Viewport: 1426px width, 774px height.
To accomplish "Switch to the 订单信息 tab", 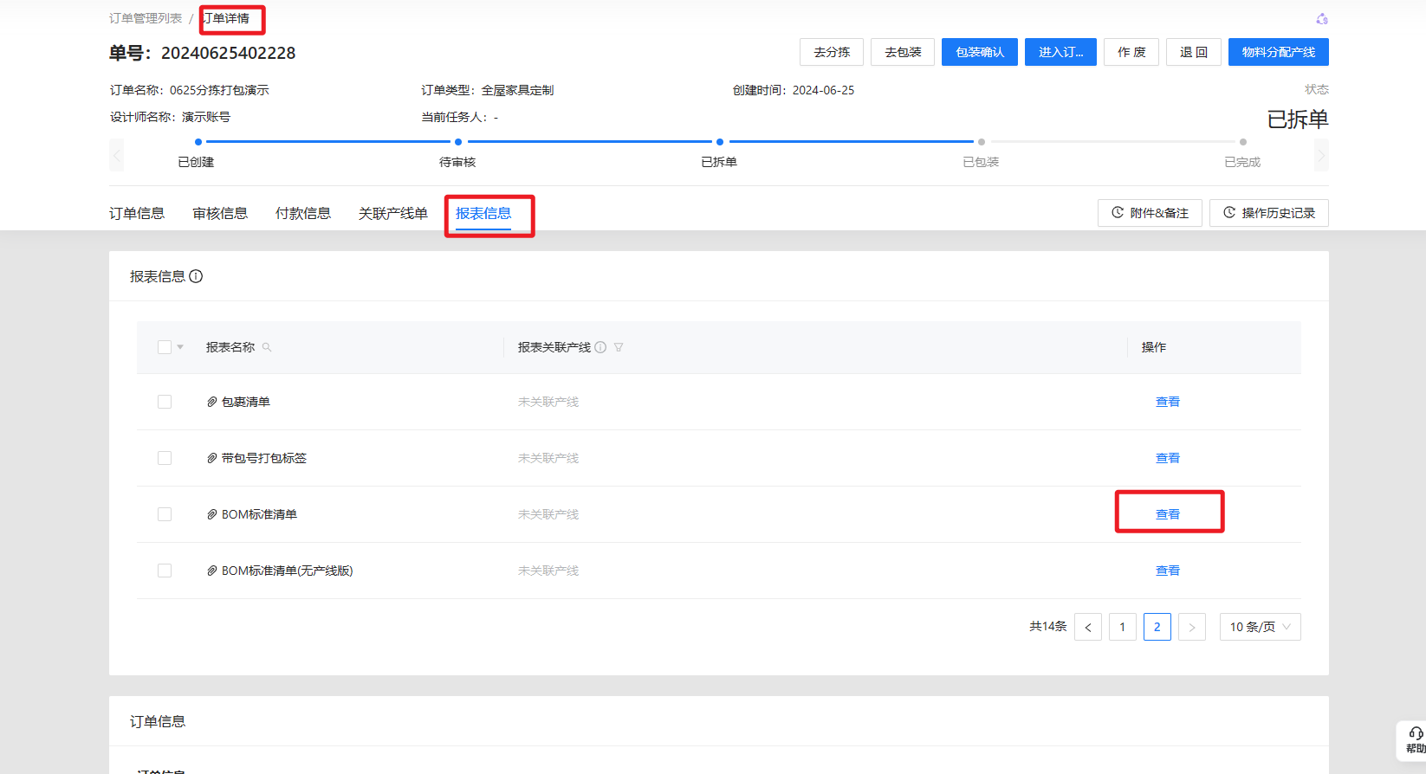I will click(x=137, y=213).
